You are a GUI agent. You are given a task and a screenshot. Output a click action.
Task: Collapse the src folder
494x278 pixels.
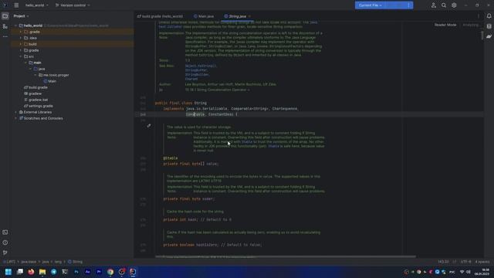click(x=21, y=56)
